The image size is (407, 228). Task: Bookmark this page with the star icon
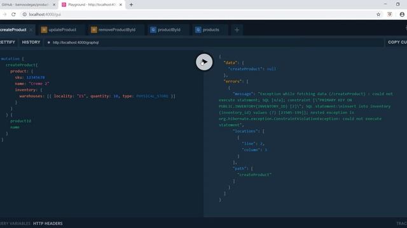click(x=378, y=15)
